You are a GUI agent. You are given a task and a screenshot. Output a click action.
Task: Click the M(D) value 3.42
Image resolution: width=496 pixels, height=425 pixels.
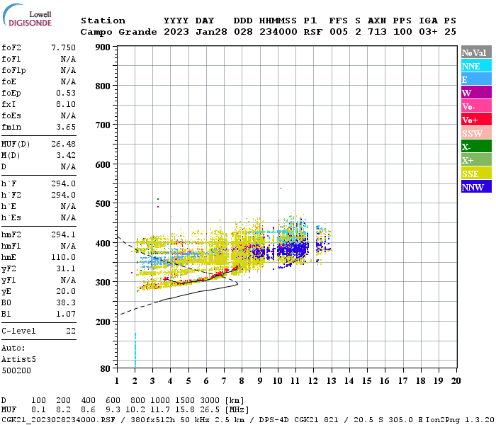66,155
